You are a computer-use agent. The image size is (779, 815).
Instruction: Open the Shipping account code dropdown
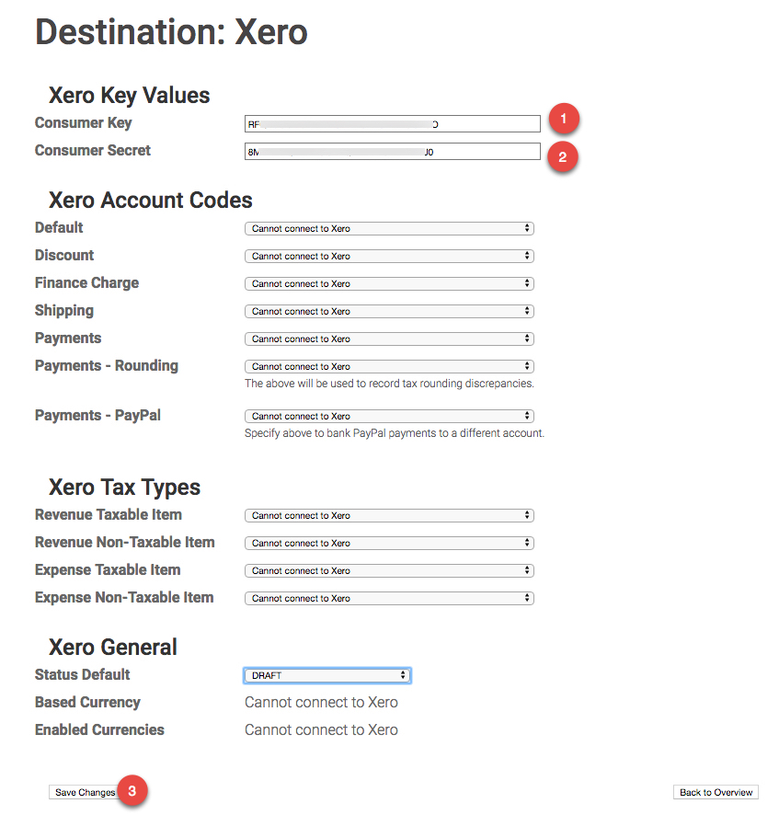[389, 311]
